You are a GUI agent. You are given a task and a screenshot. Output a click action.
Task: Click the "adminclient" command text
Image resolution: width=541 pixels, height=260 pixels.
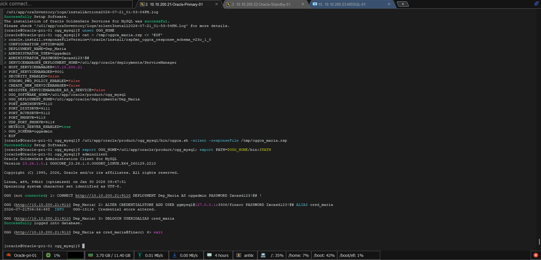[95, 154]
